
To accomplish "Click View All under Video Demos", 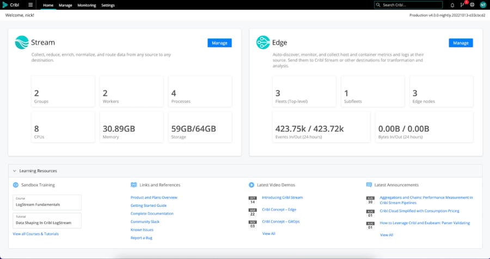I will pyautogui.click(x=269, y=233).
